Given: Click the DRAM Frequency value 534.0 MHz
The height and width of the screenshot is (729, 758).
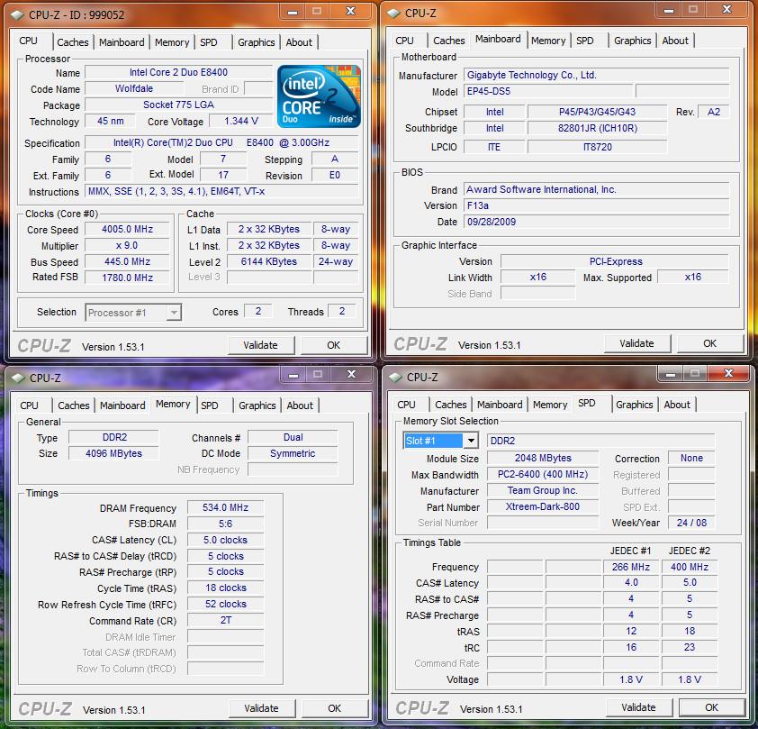Looking at the screenshot, I should coord(225,507).
